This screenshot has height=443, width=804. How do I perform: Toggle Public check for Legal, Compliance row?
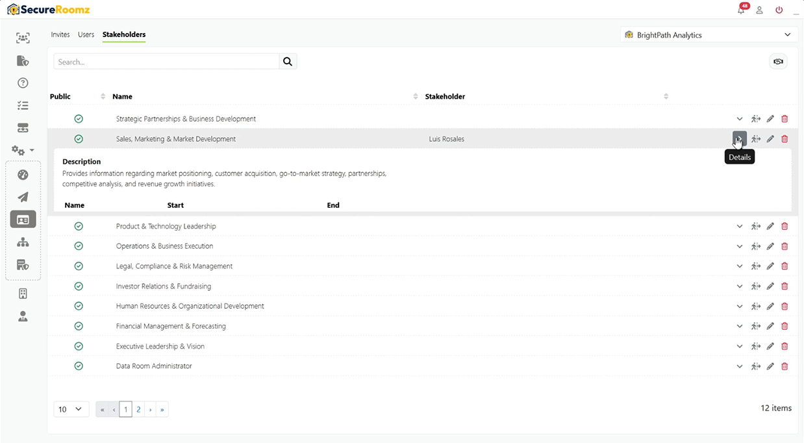click(79, 266)
